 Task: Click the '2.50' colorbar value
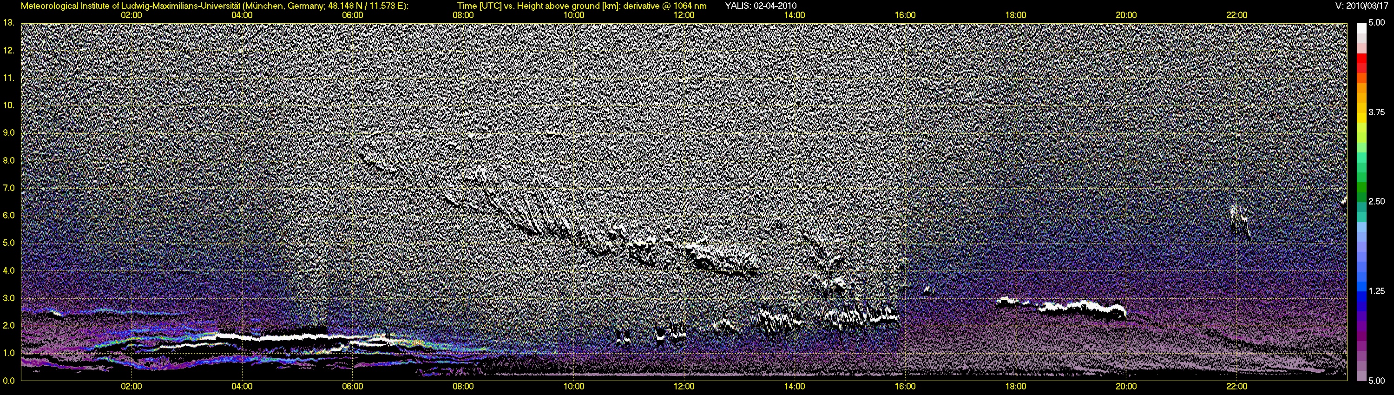coord(1376,201)
